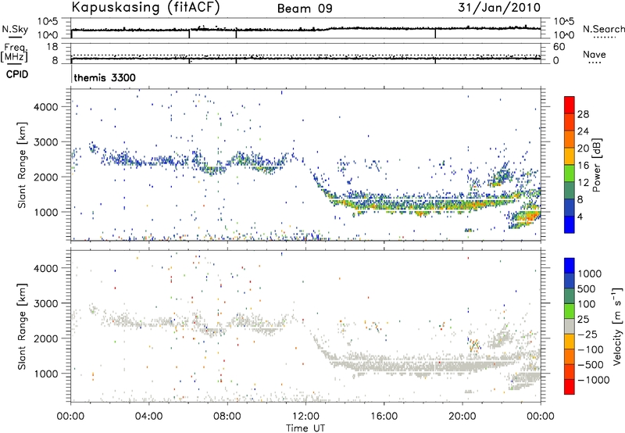Click the '08:00' time tick label

pyautogui.click(x=227, y=417)
